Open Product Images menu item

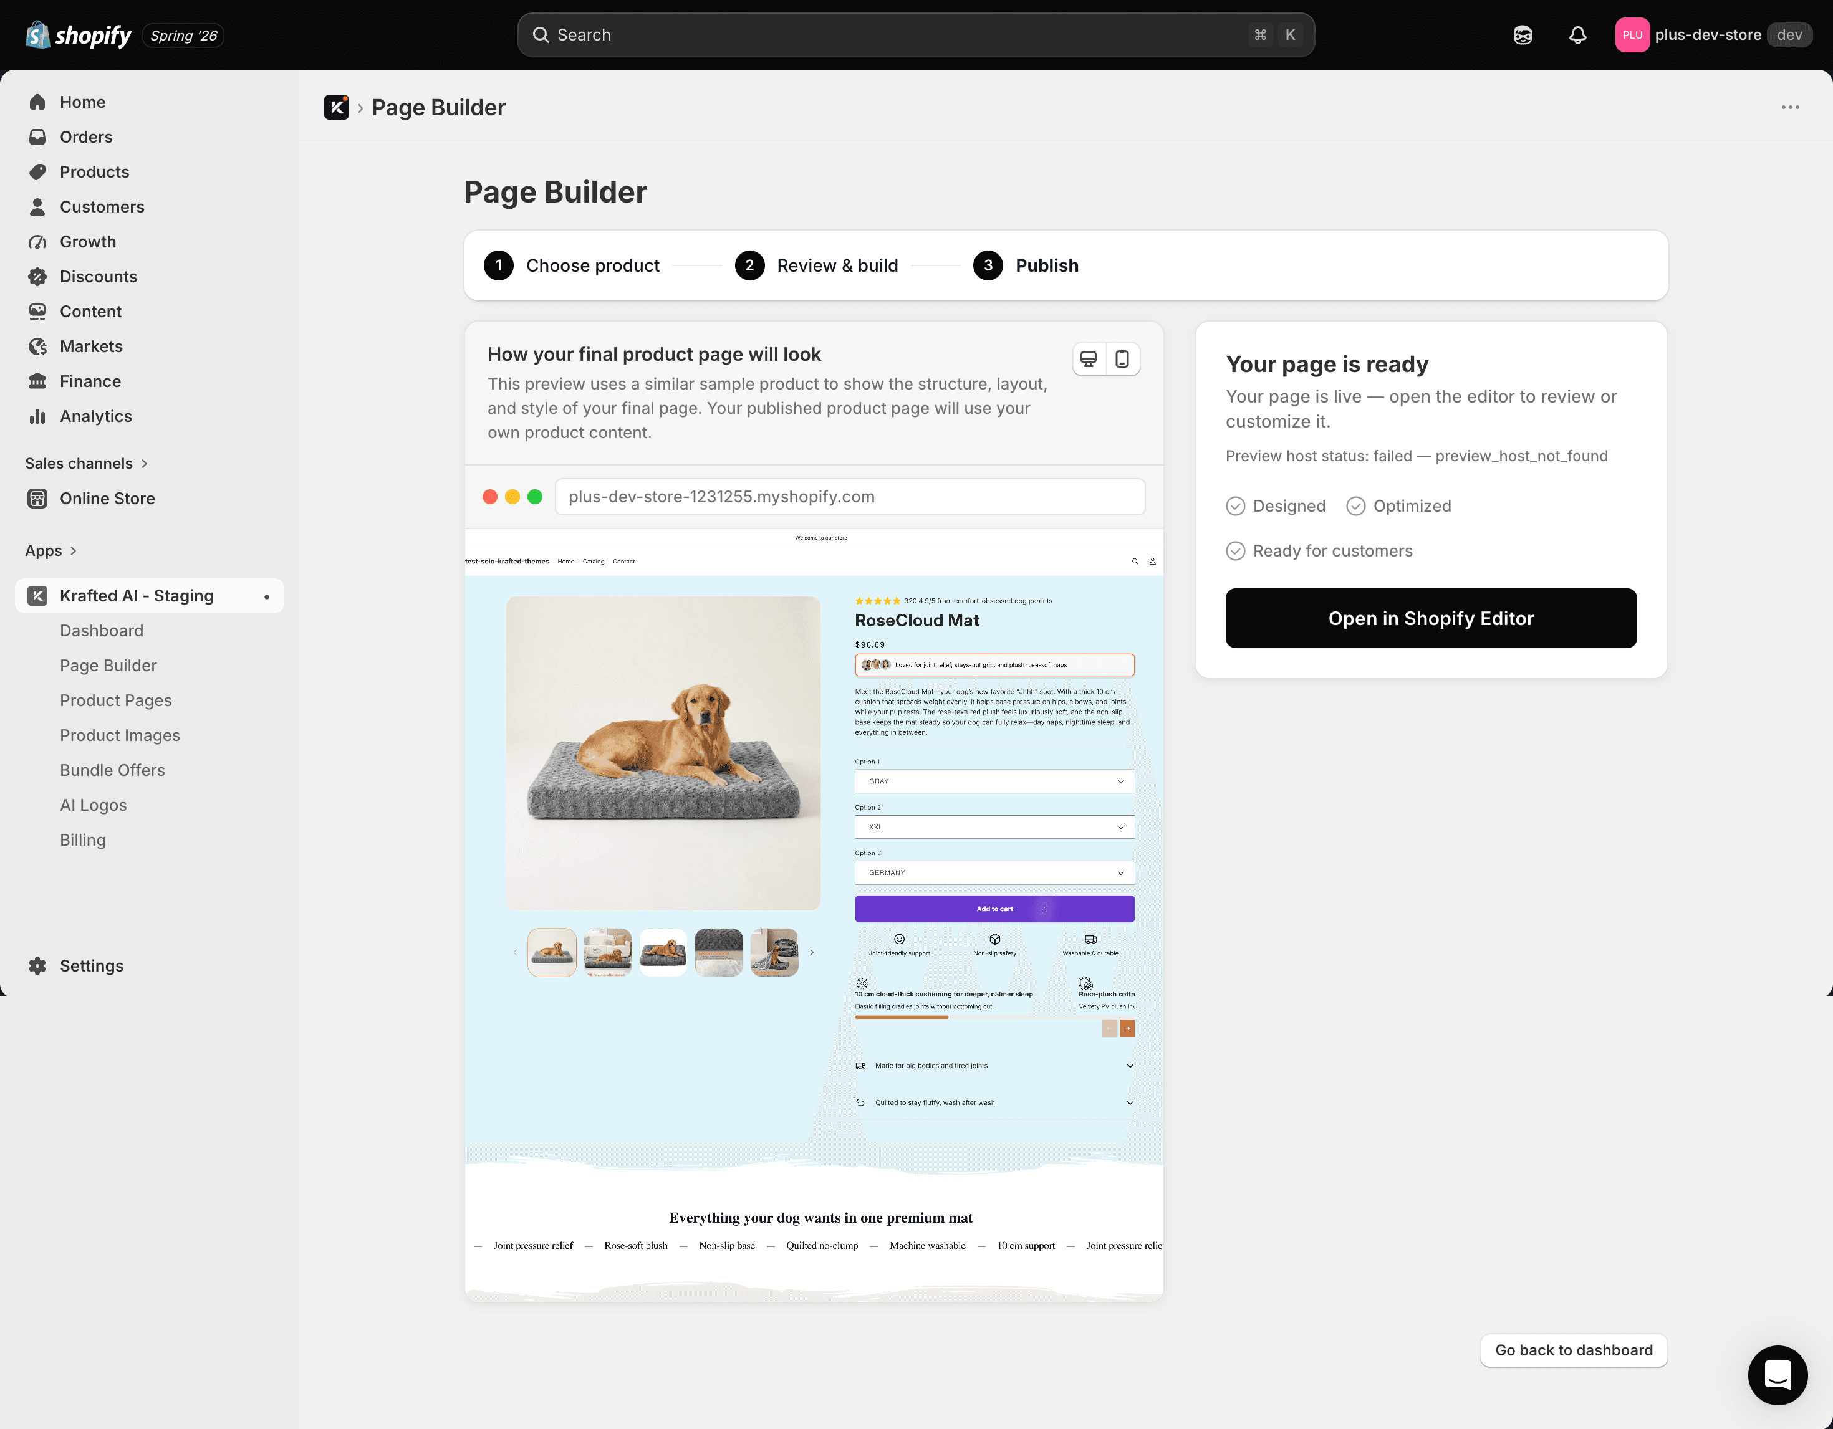pyautogui.click(x=120, y=735)
